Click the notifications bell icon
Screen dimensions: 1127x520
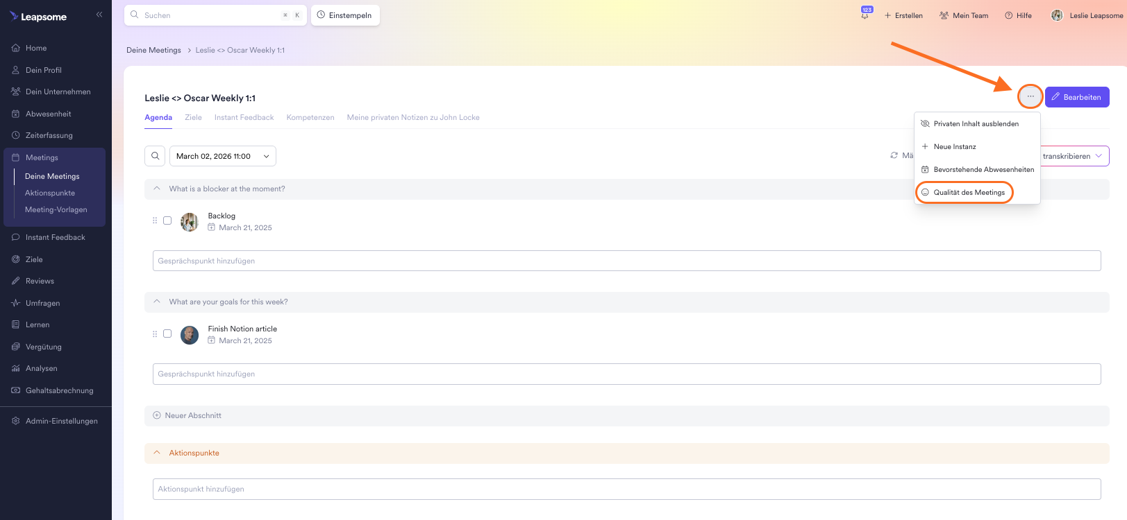tap(865, 15)
